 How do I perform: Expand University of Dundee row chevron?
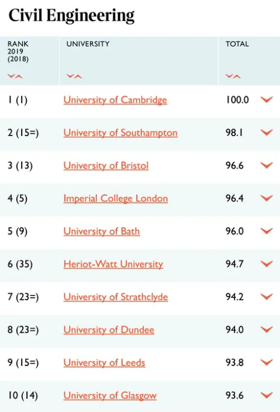267,329
